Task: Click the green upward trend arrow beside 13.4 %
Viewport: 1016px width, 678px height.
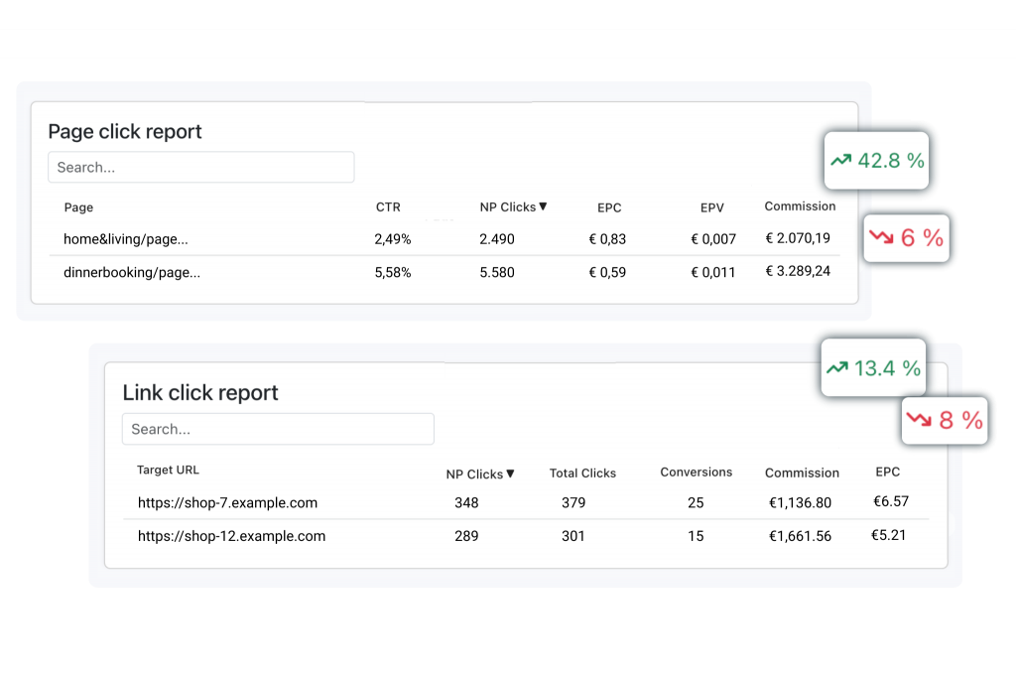Action: [x=837, y=368]
